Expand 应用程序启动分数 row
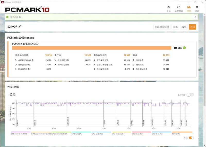The width and height of the screenshot is (206, 147). pyautogui.click(x=16, y=60)
